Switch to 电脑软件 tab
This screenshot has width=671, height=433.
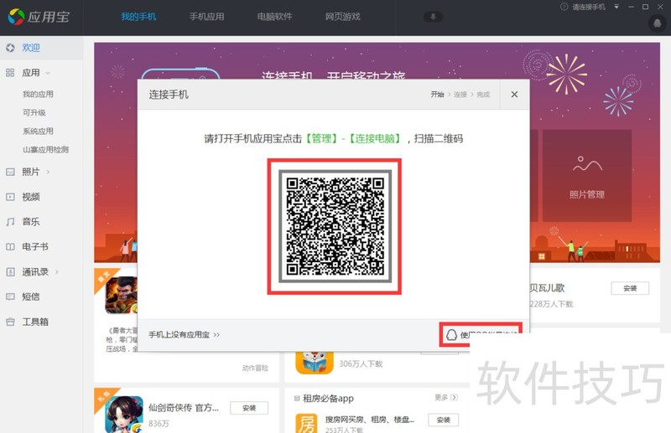click(274, 17)
